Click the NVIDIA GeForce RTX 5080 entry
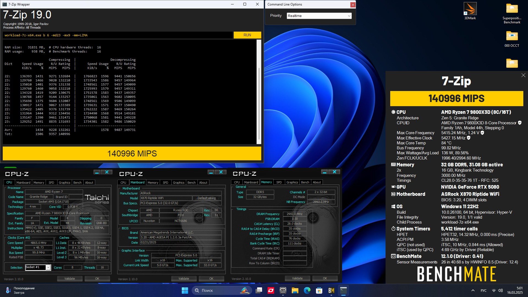Screen dimensions: 528x297 click(470, 187)
